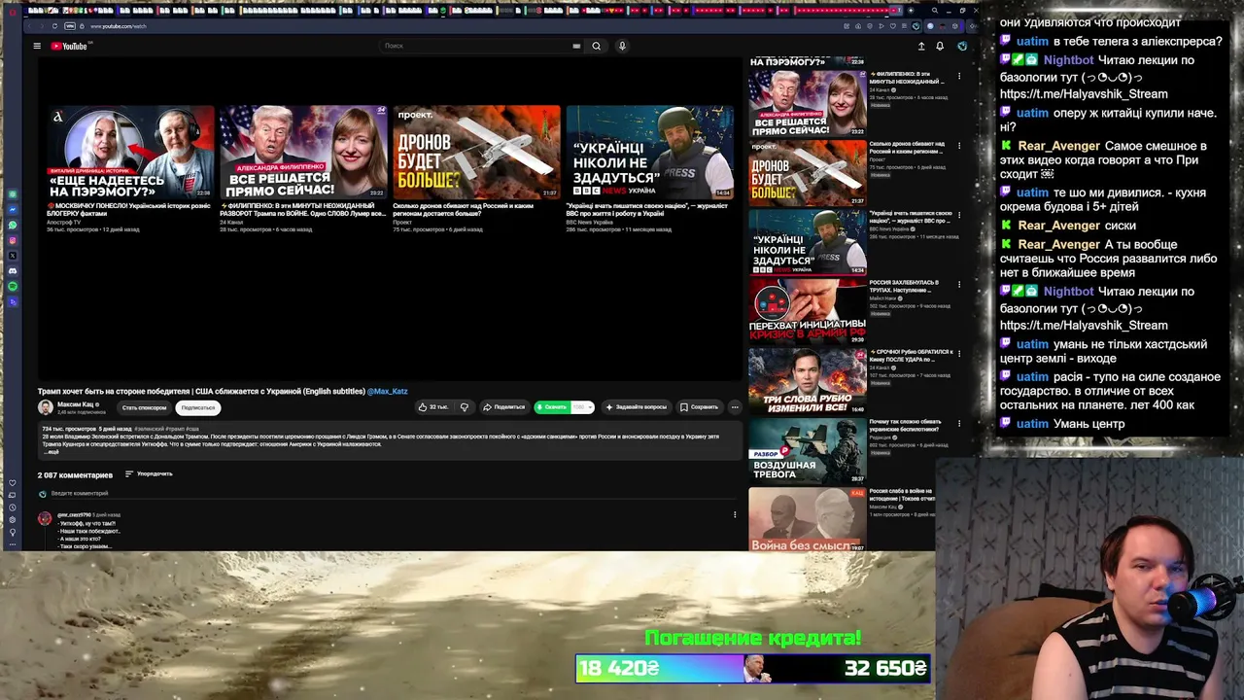This screenshot has width=1244, height=700.
Task: Open sidebar video ВОЗДУШНАЯ ТРЕВОГА thumbnail
Action: coord(807,450)
